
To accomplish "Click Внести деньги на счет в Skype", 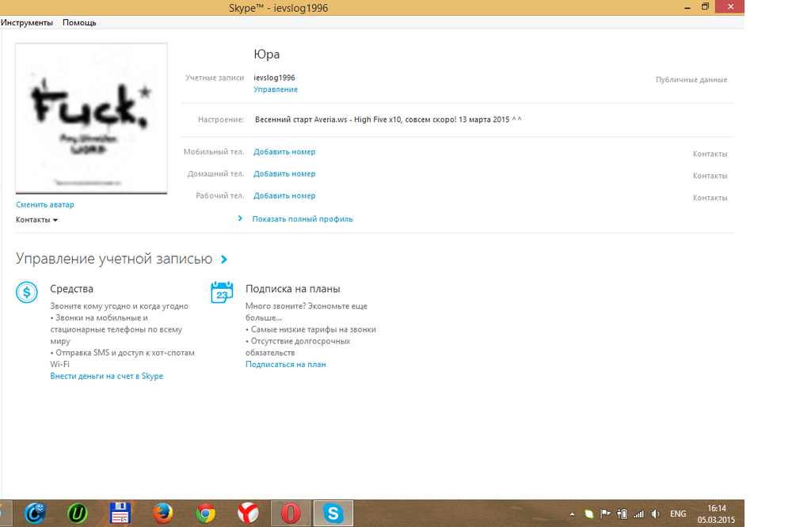I will click(107, 377).
